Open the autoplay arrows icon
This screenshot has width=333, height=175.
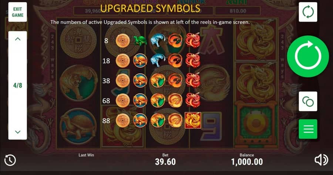(x=308, y=12)
